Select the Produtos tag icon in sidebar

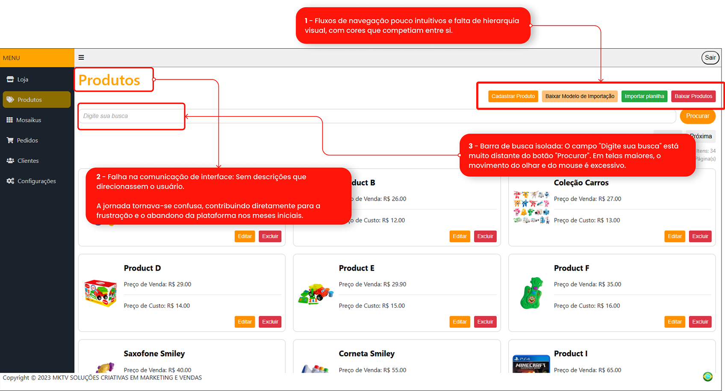pos(10,99)
